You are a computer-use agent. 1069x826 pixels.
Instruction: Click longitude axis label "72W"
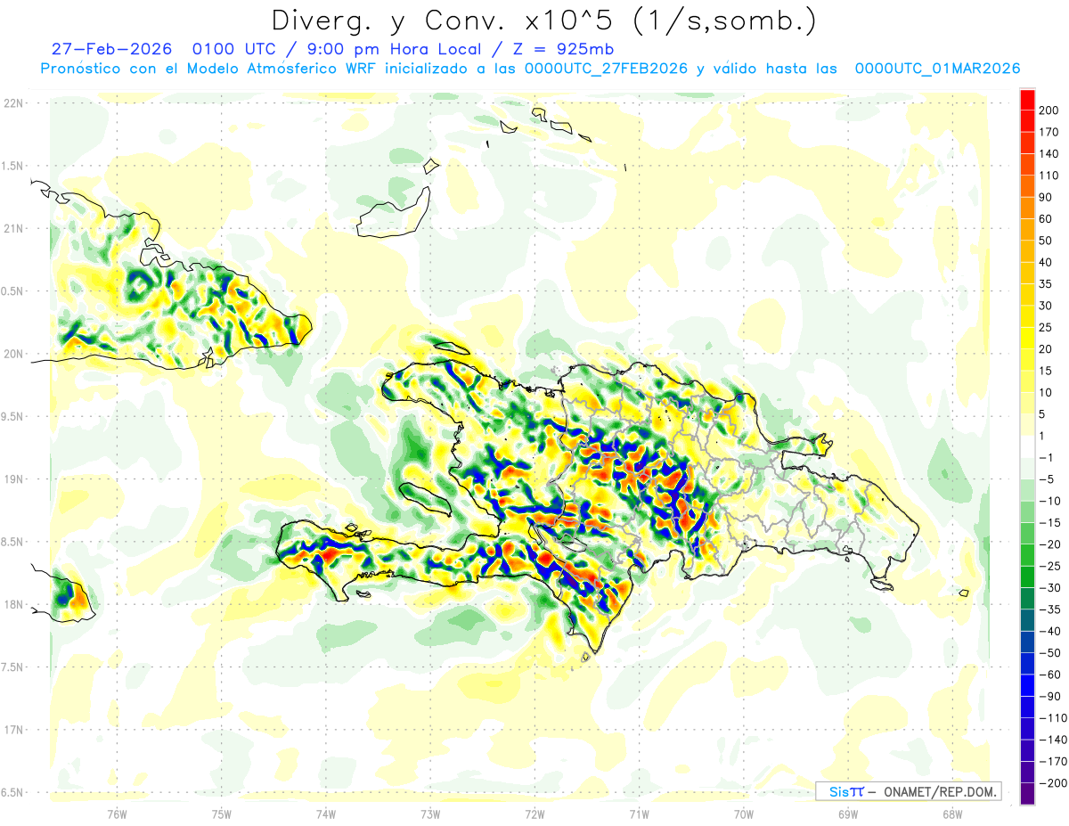pyautogui.click(x=534, y=814)
